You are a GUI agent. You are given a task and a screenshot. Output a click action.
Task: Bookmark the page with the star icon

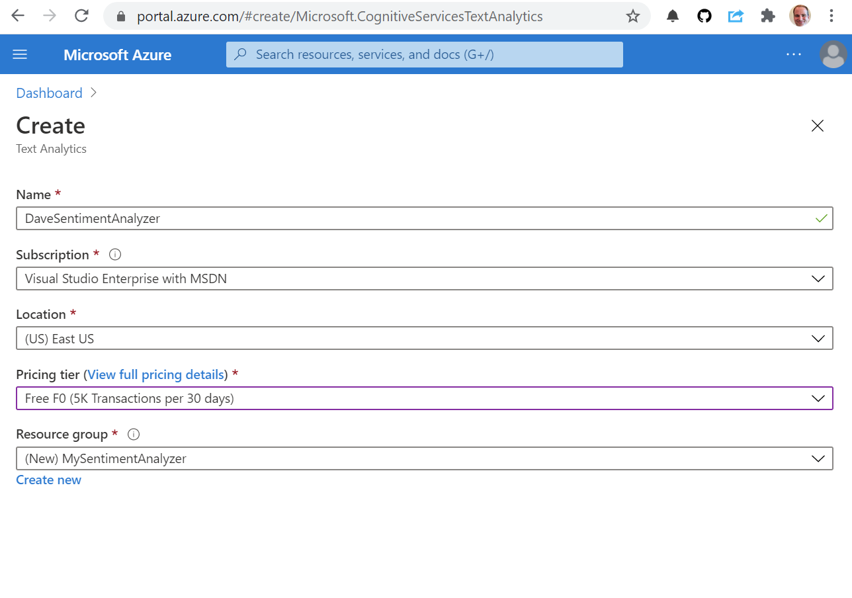[x=633, y=15]
